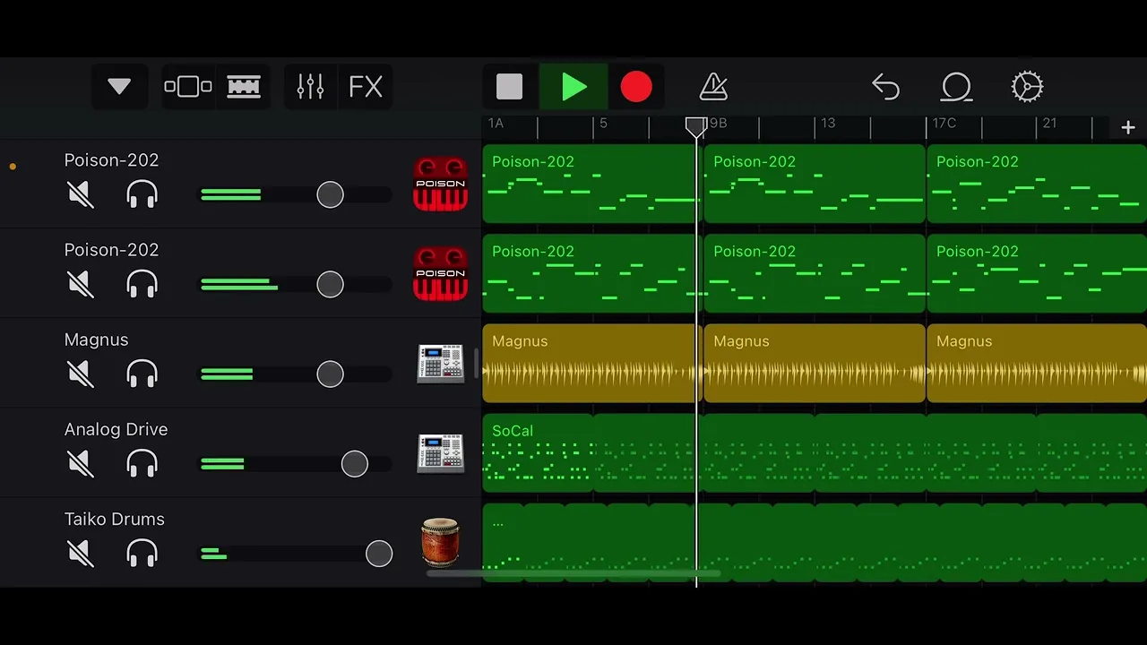Open the track controls mixer
The height and width of the screenshot is (645, 1147).
coord(310,87)
